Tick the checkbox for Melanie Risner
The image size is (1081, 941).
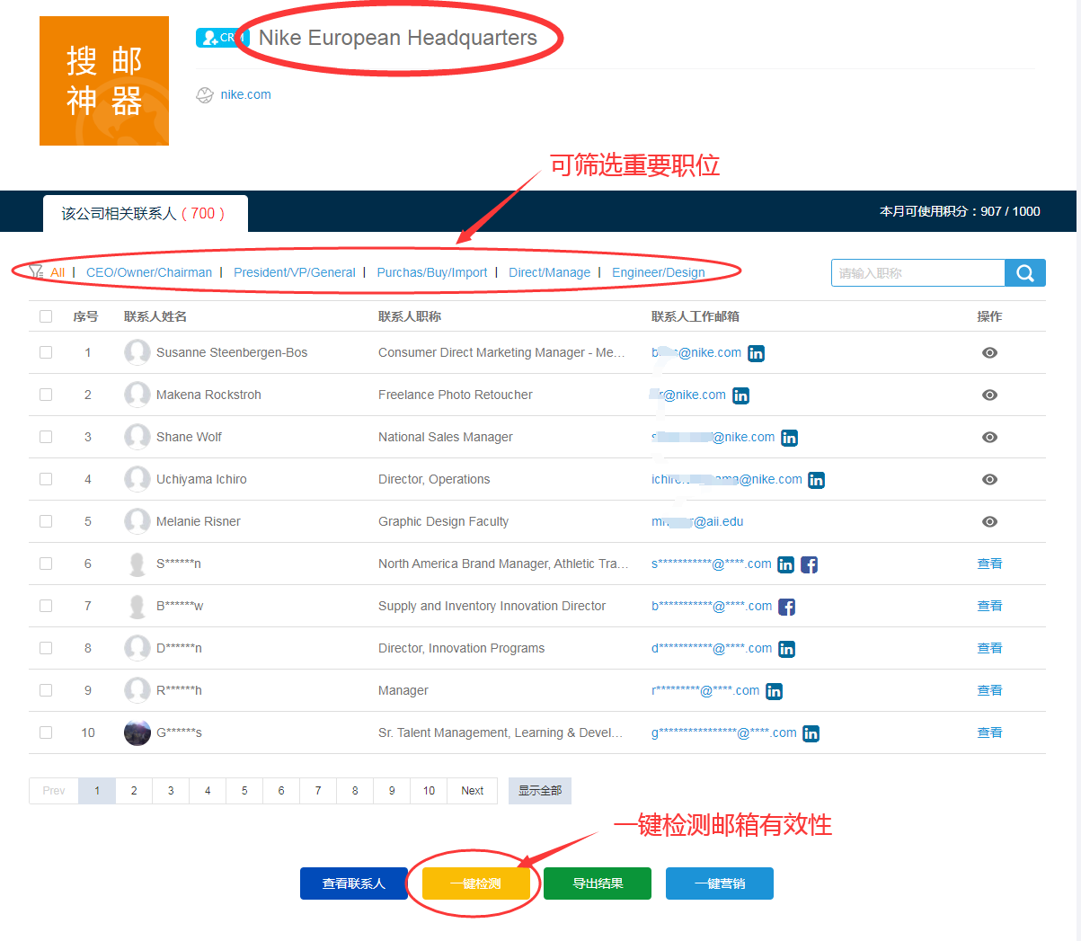[x=46, y=521]
